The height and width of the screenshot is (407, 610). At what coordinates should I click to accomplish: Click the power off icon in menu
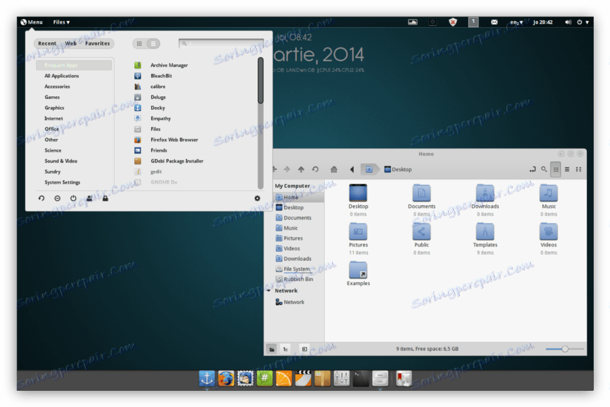[x=73, y=198]
